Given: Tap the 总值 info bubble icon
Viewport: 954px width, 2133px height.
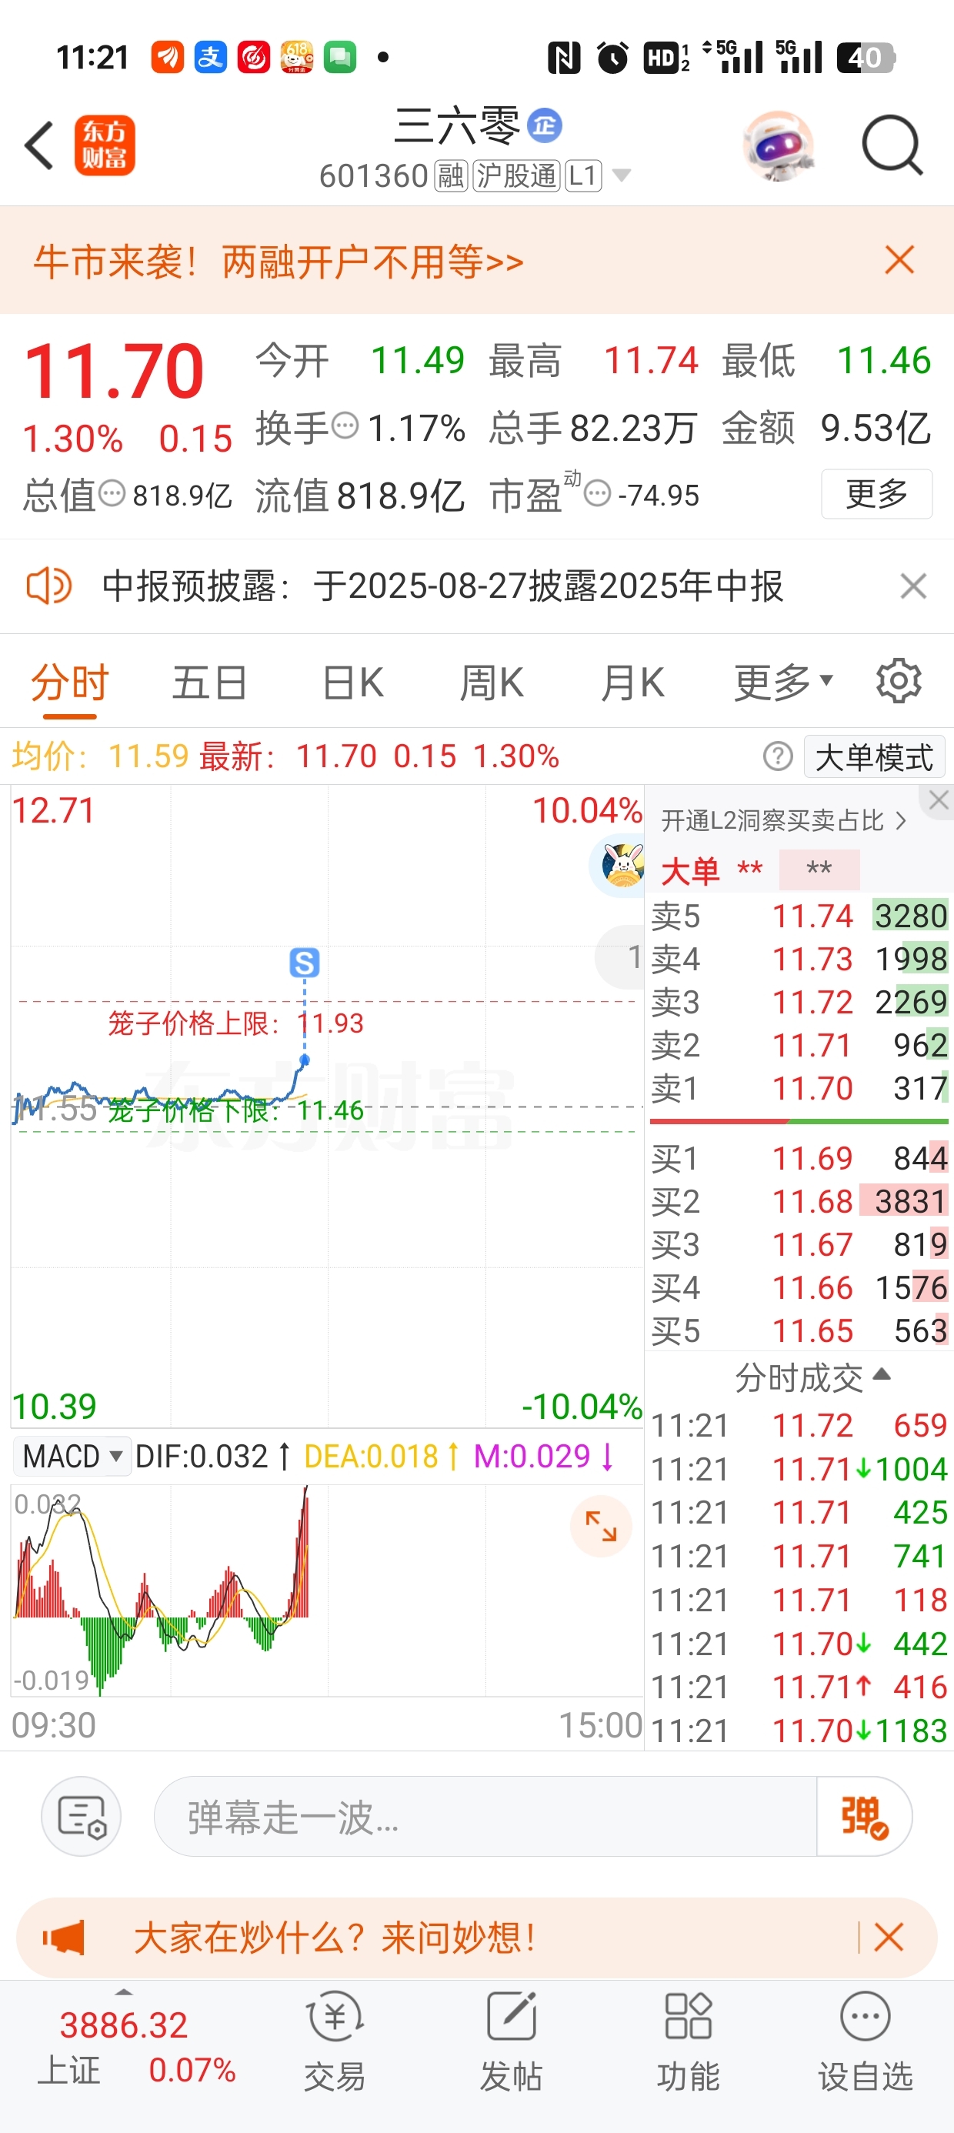Looking at the screenshot, I should click(x=112, y=494).
